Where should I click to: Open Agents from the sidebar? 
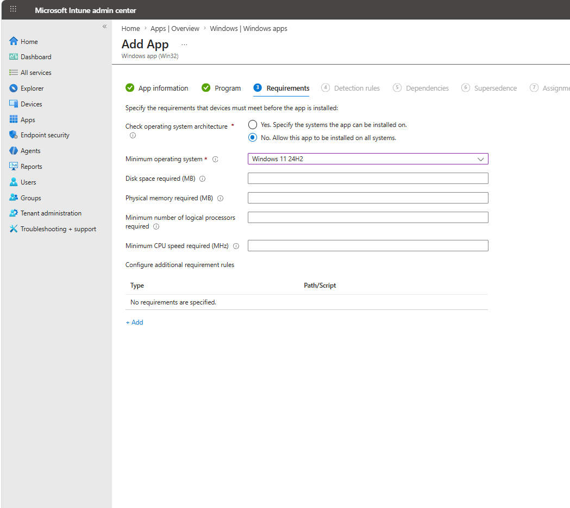tap(30, 151)
